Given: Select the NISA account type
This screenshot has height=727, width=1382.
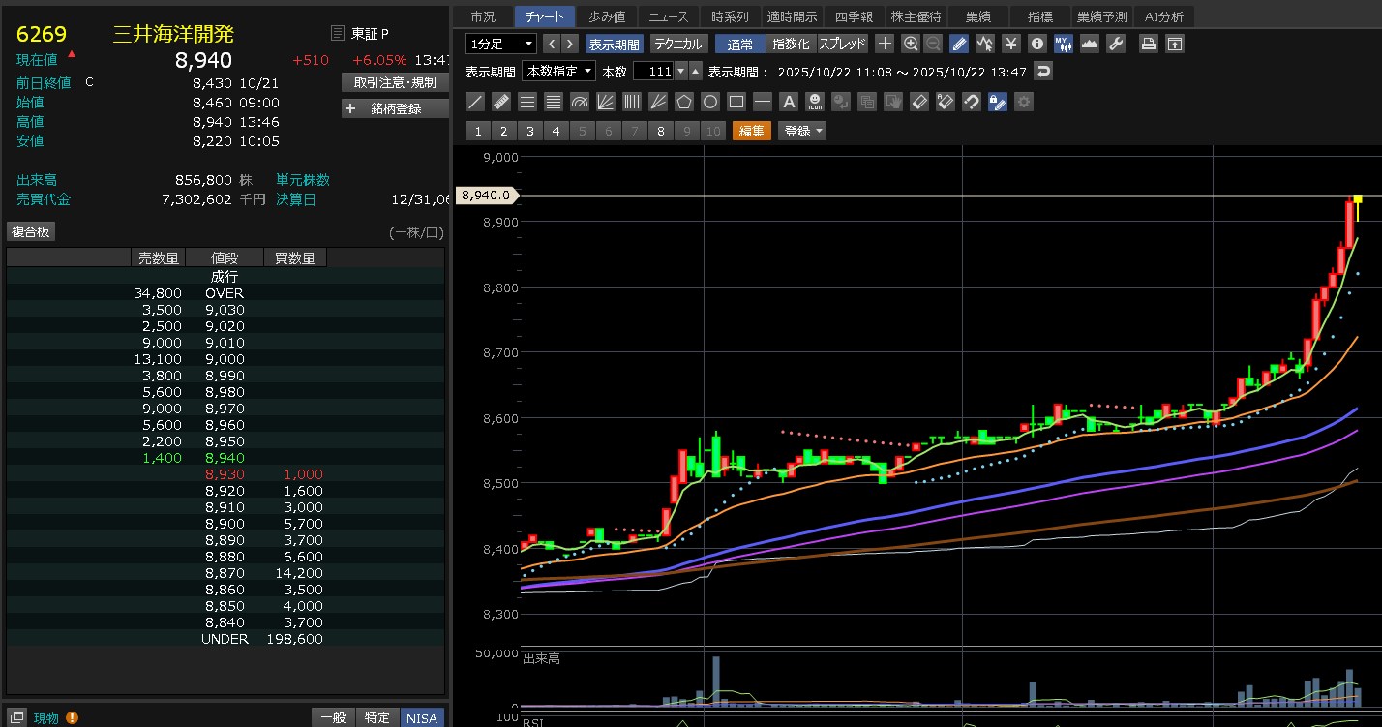Looking at the screenshot, I should click(x=421, y=717).
